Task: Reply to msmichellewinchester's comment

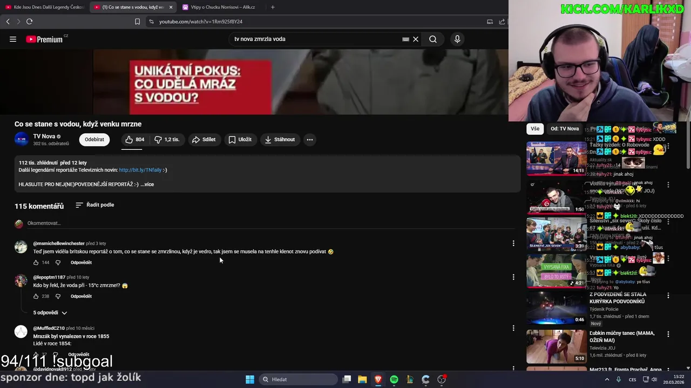Action: pyautogui.click(x=81, y=262)
